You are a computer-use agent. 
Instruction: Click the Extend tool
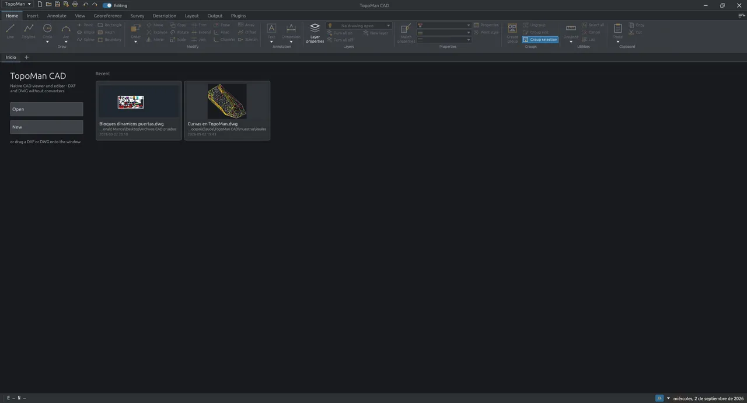click(201, 32)
